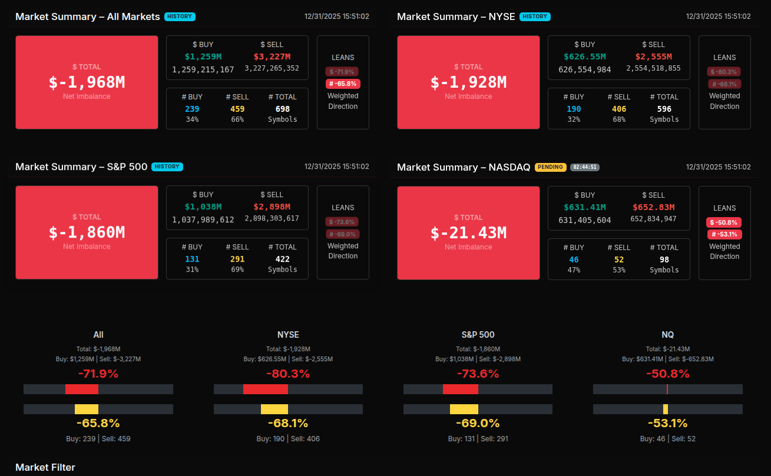Select the $-21.43M NASDAQ Net Imbalance card
The width and height of the screenshot is (771, 476).
[x=468, y=233]
